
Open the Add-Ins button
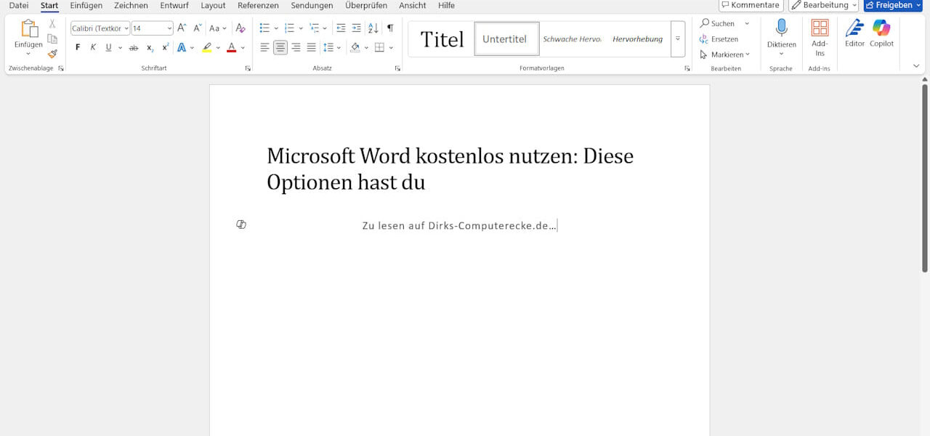[x=820, y=38]
